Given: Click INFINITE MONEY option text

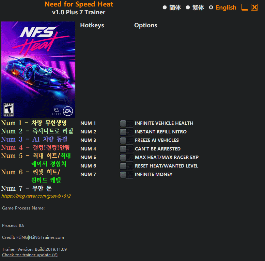Looking at the screenshot, I should tap(154, 174).
